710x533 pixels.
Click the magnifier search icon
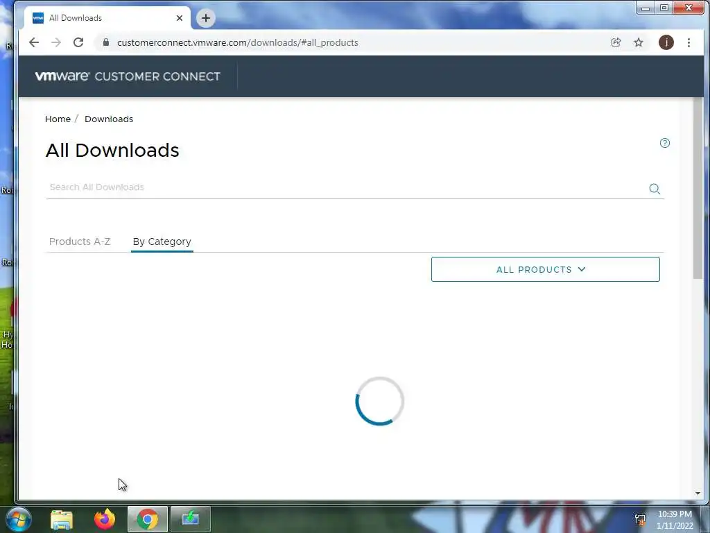click(655, 189)
